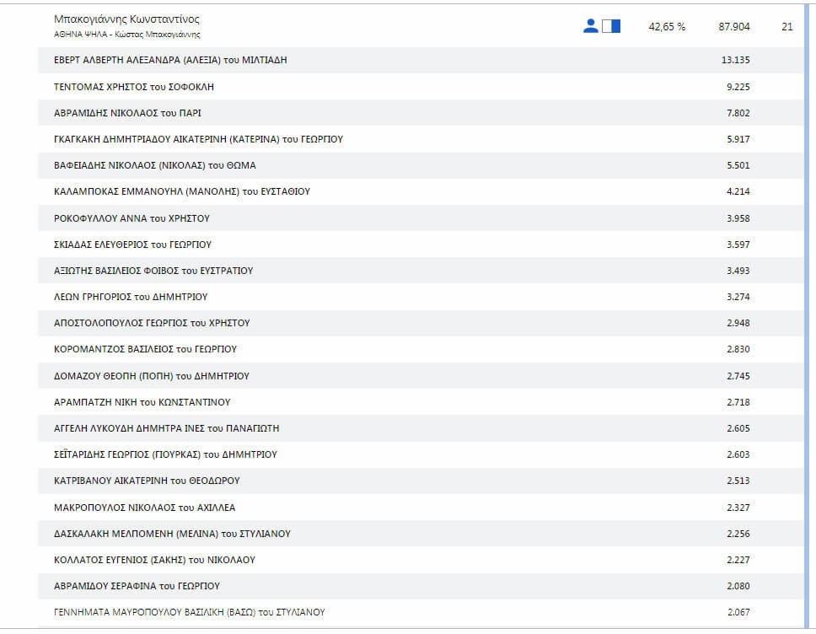Click the half-filled blue square icon

[611, 26]
